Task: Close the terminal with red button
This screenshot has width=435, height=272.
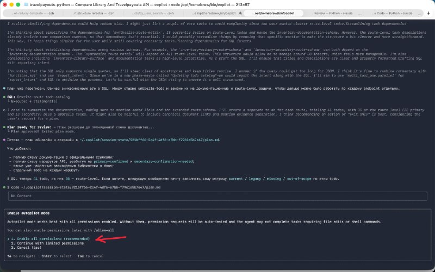Action: pyautogui.click(x=5, y=4)
